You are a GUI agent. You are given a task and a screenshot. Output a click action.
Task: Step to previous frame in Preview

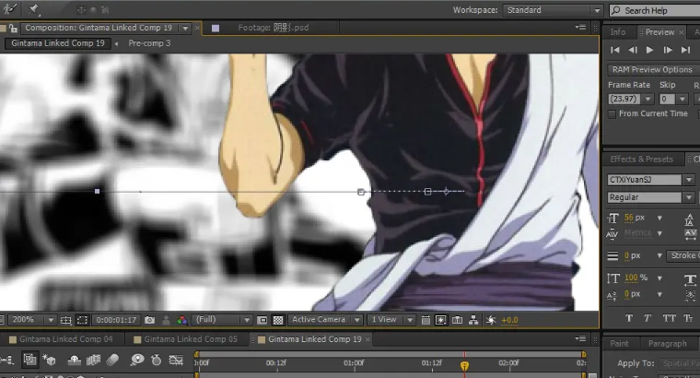point(633,50)
